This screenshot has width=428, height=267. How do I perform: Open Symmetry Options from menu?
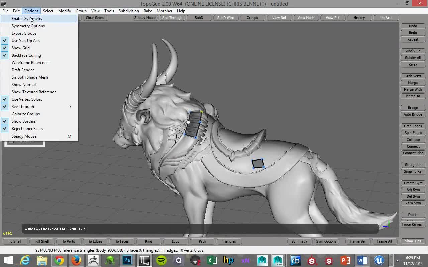pyautogui.click(x=39, y=26)
